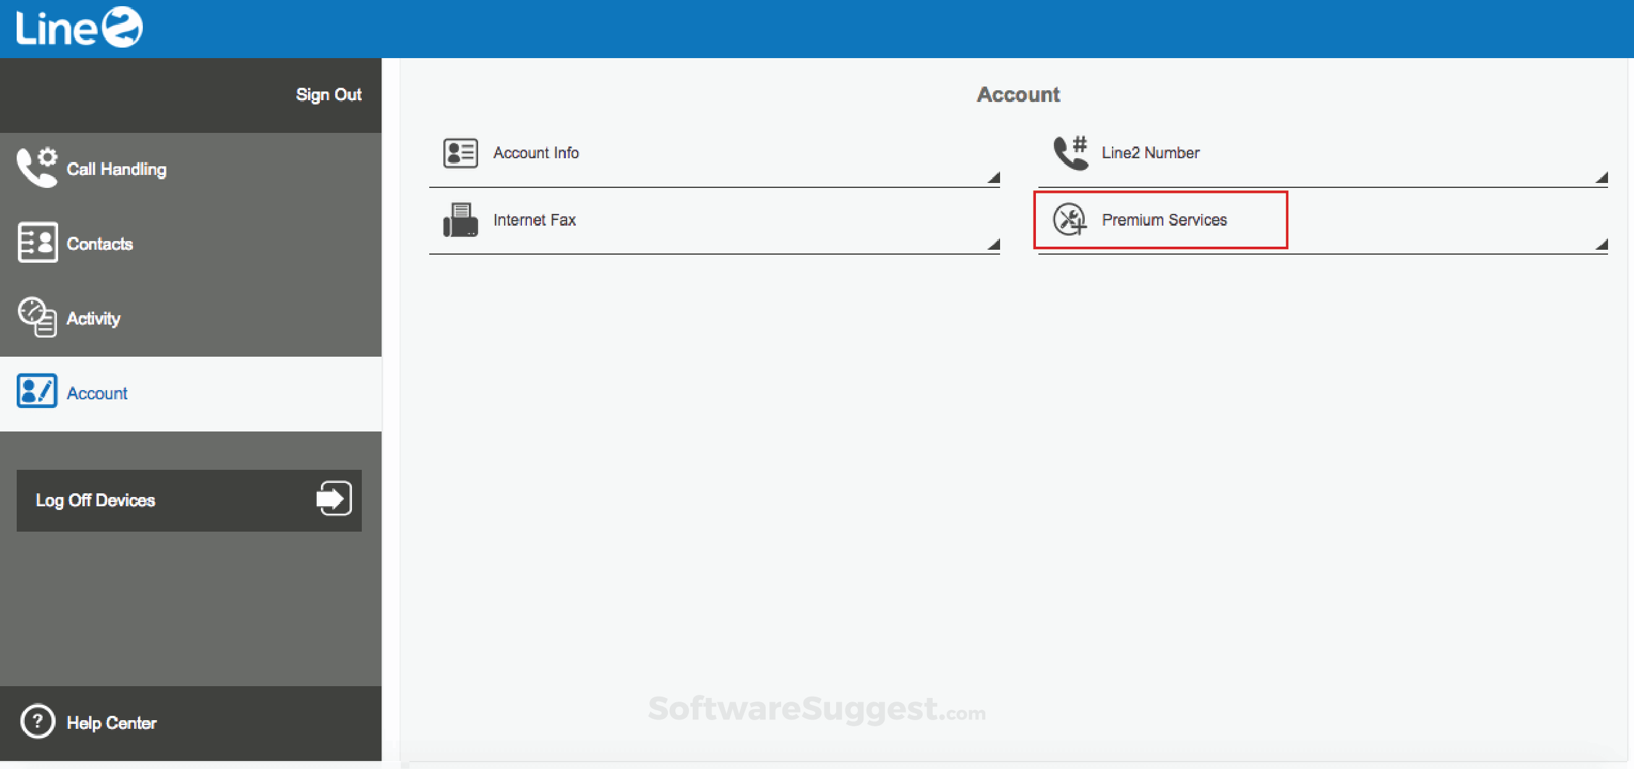Click the Line2 Number phone-hash icon
Viewport: 1634px width, 769px height.
pyautogui.click(x=1071, y=153)
